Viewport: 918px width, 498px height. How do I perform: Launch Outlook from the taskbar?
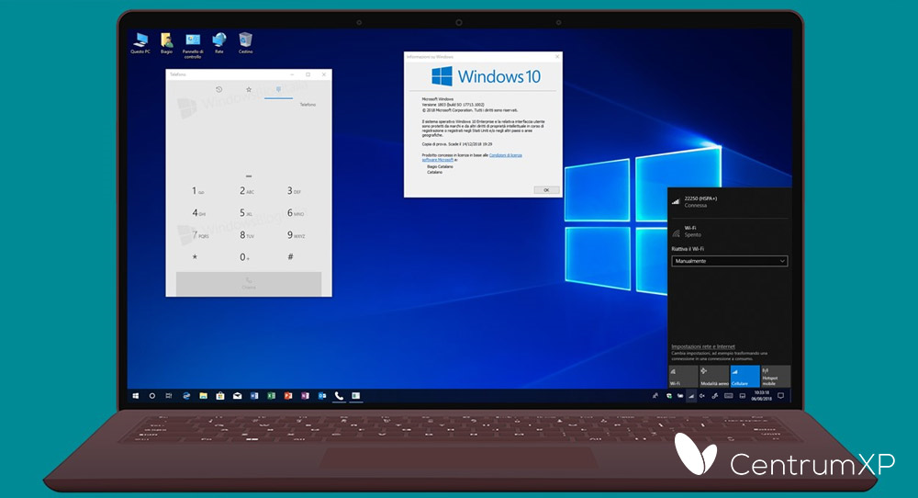click(322, 396)
